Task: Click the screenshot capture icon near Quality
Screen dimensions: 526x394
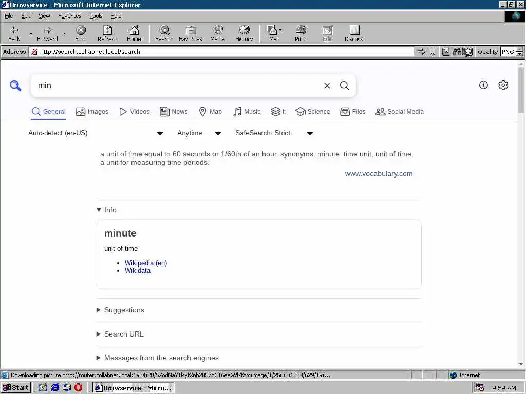Action: 468,52
